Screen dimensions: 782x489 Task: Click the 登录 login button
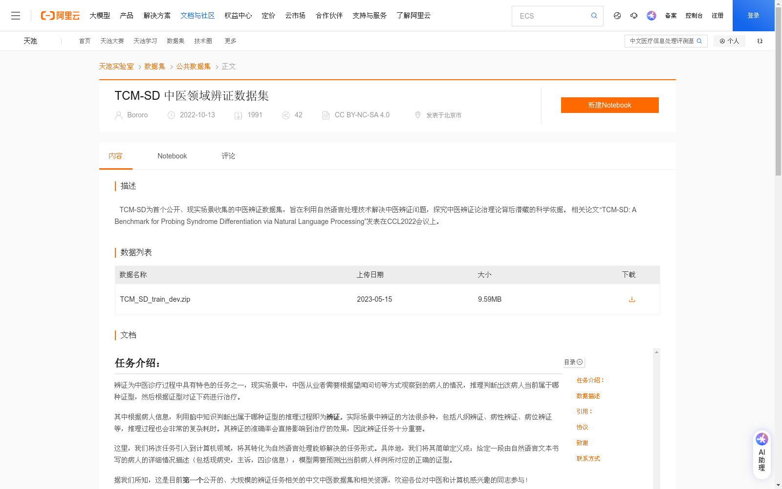(753, 16)
